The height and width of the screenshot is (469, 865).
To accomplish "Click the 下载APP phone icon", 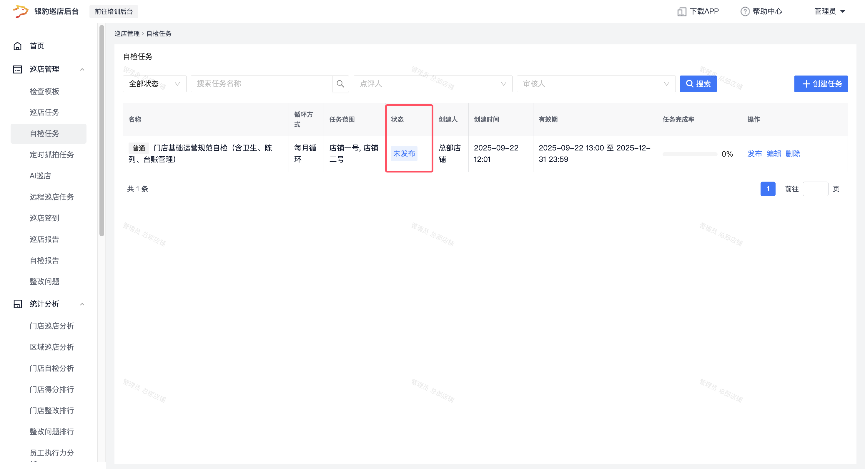I will click(x=681, y=11).
